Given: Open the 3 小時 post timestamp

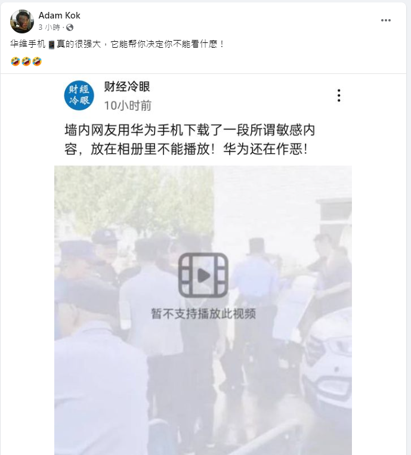Looking at the screenshot, I should [x=49, y=27].
